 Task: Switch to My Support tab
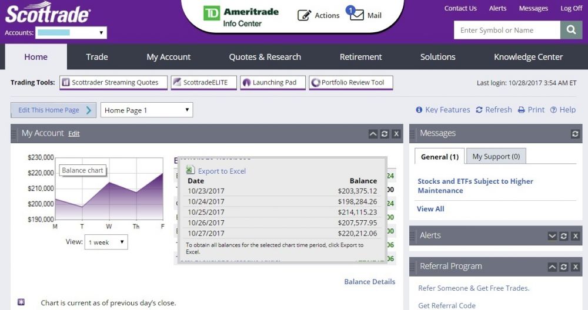[496, 156]
